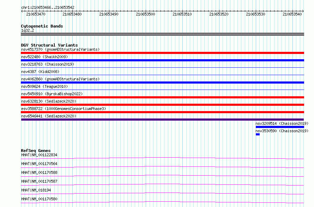Open variant esv3588722 (1000GenomesConsortiumPhase3) label
314x207 pixels.
[x=64, y=109]
